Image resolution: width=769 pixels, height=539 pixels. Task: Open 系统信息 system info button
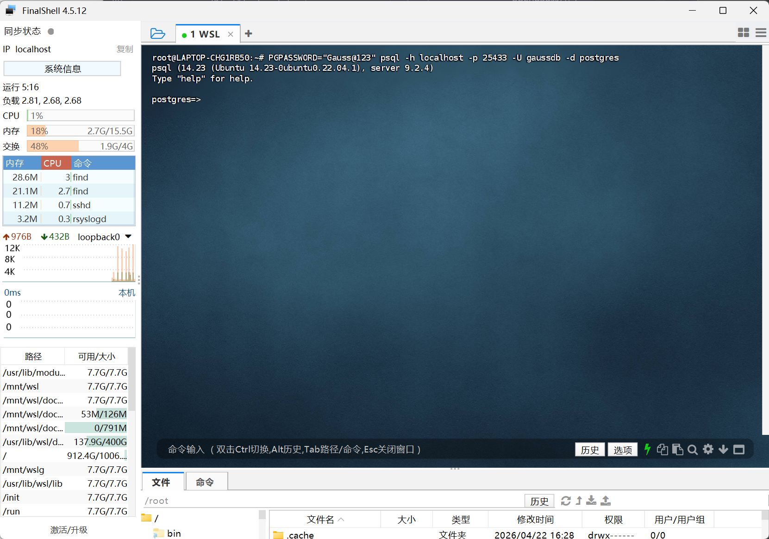click(x=63, y=69)
